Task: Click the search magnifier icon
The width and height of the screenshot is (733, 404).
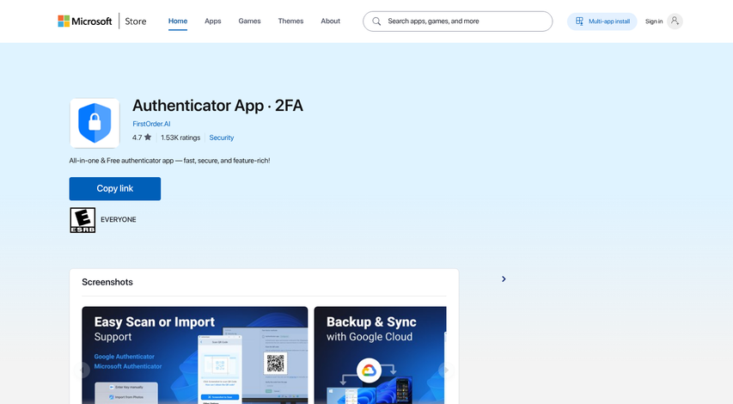Action: click(x=376, y=21)
